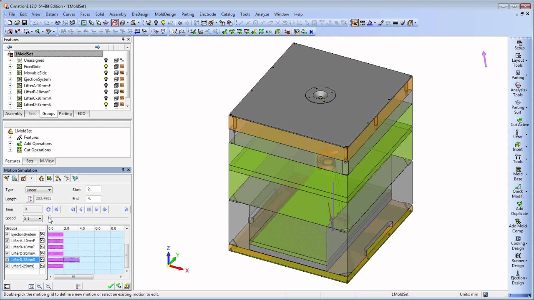The width and height of the screenshot is (534, 300).
Task: Expand the Cut Operations node
Action: (10, 150)
